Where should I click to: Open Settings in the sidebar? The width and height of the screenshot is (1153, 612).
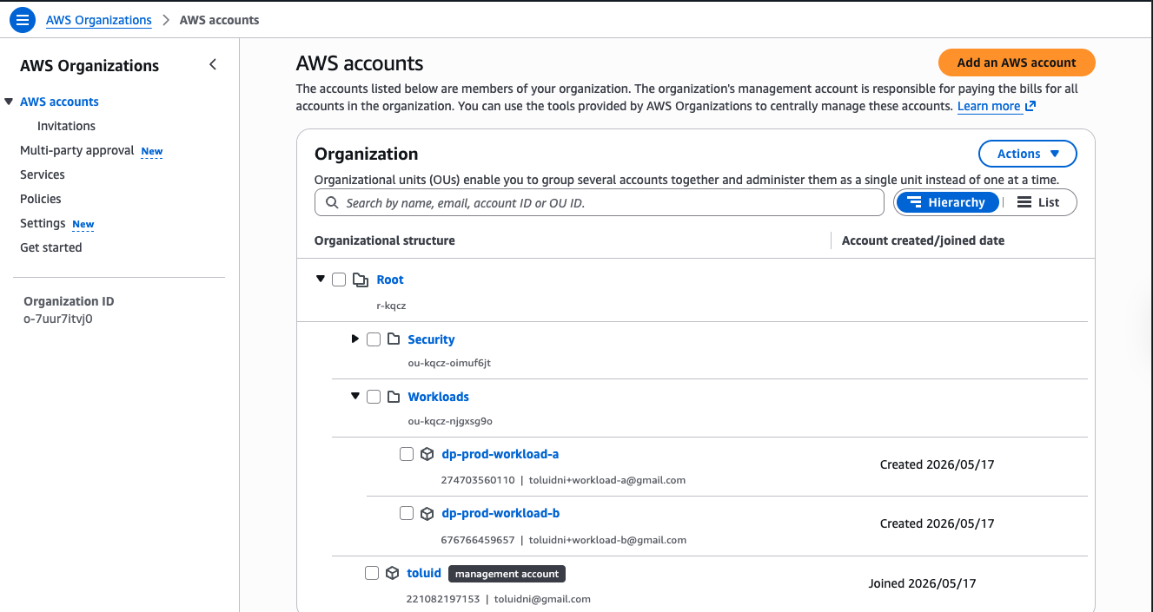tap(43, 223)
